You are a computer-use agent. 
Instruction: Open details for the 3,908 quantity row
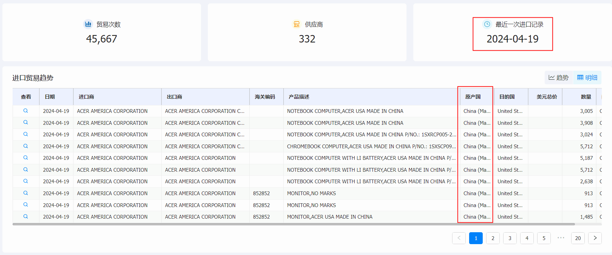tap(26, 122)
